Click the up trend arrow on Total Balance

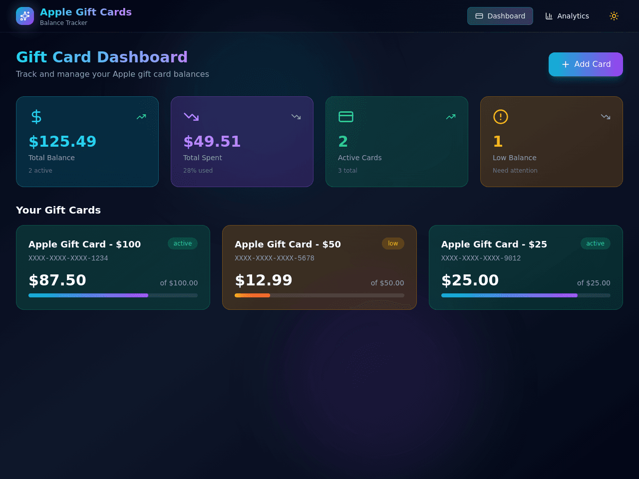[x=141, y=117]
